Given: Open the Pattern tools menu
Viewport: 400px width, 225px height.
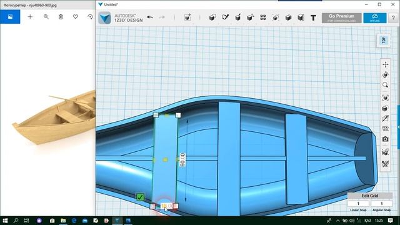Looking at the screenshot, I should click(x=263, y=17).
